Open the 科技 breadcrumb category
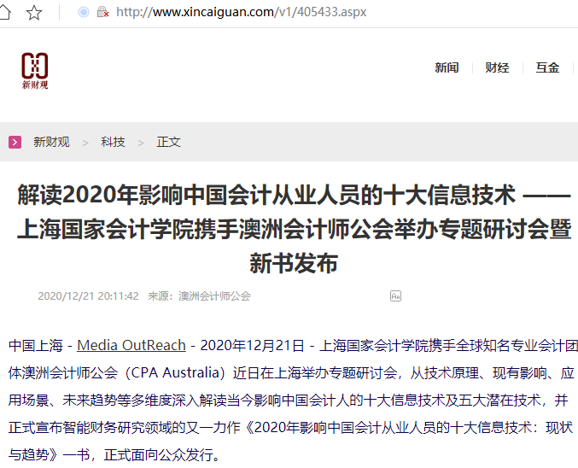Image resolution: width=578 pixels, height=468 pixels. coord(113,143)
